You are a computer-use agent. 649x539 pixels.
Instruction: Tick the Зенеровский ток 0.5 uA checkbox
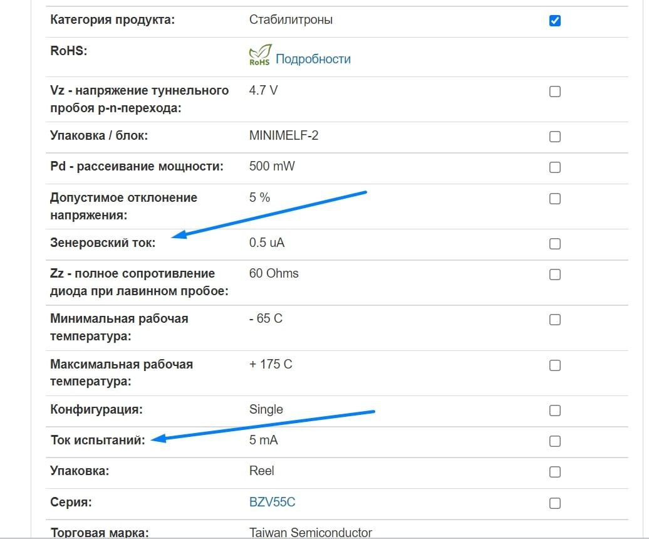click(x=554, y=243)
